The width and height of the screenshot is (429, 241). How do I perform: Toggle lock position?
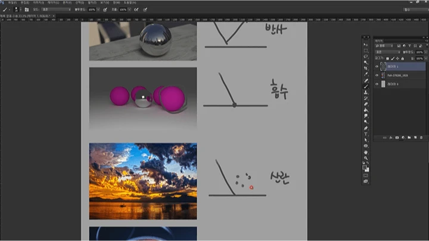tap(397, 59)
